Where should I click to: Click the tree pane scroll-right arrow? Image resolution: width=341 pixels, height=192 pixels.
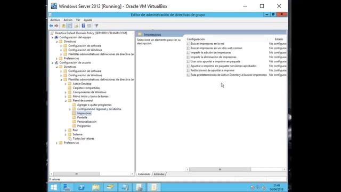tap(132, 174)
